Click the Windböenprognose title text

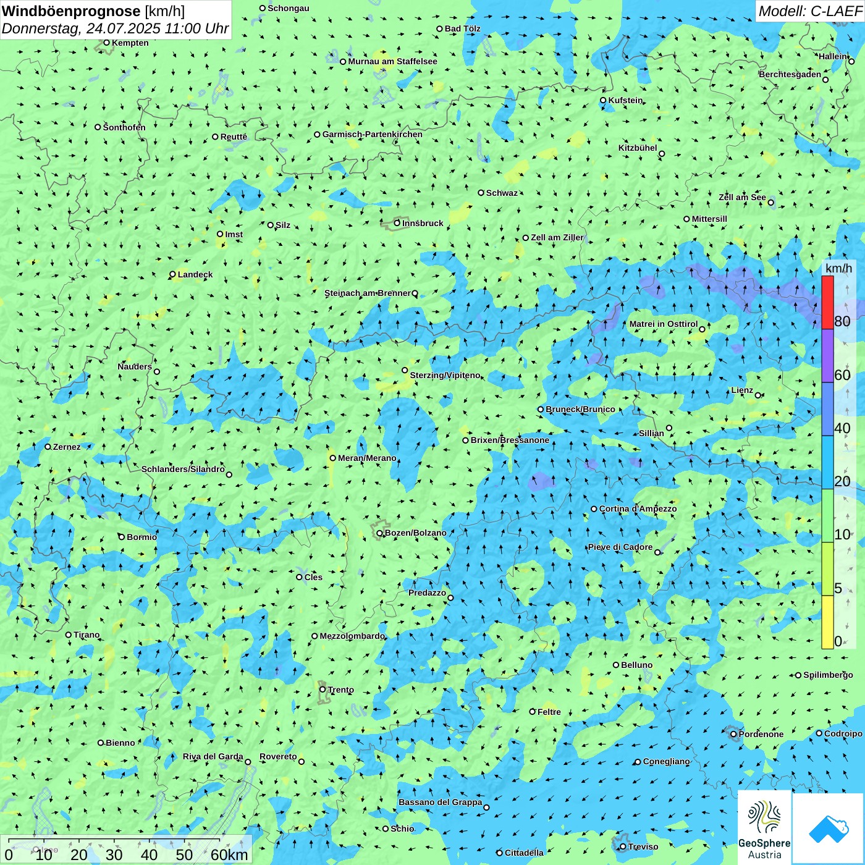[71, 11]
